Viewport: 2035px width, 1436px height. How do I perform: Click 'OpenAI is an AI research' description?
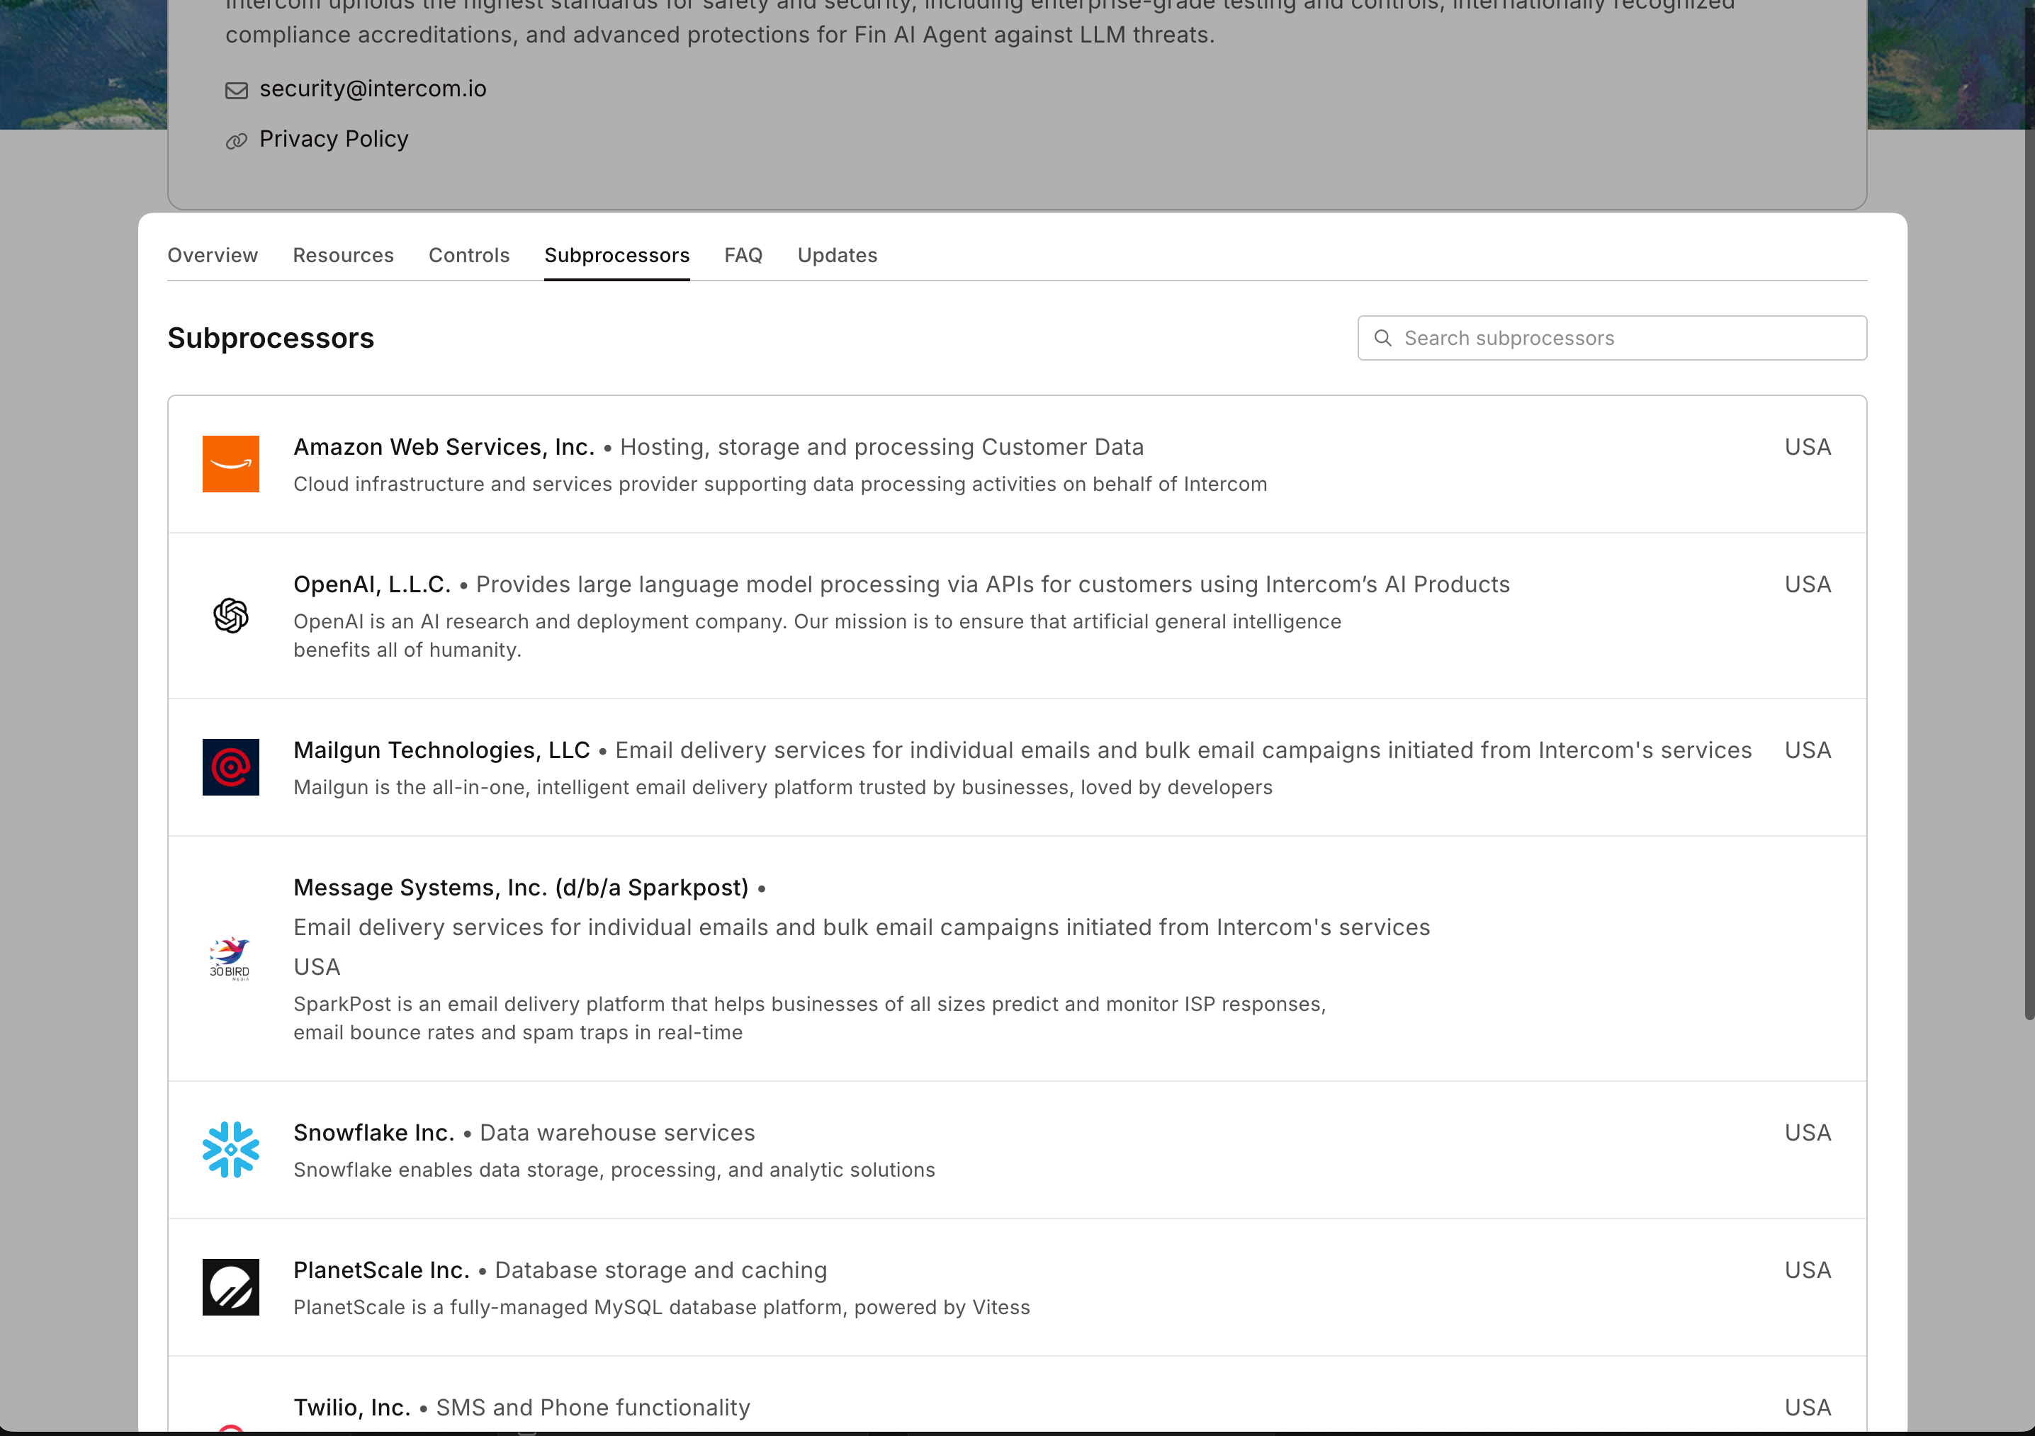click(x=817, y=635)
